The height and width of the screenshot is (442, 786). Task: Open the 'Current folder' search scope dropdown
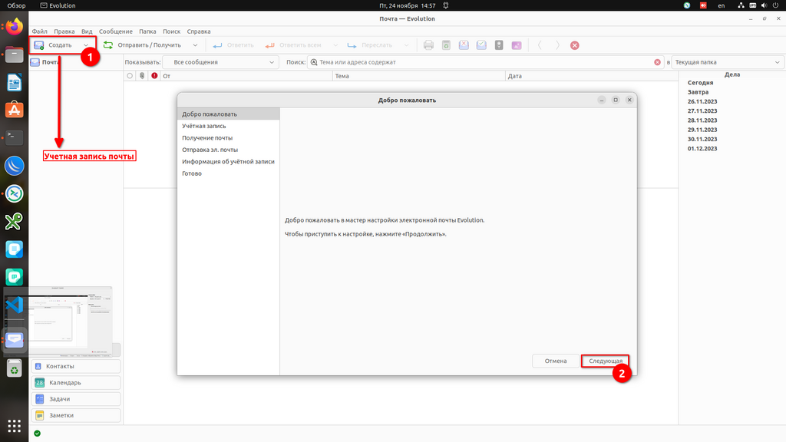click(x=725, y=62)
